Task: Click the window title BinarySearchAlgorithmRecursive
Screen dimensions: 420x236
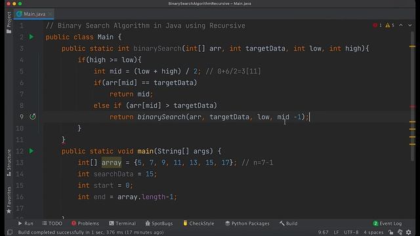Action: (199, 3)
